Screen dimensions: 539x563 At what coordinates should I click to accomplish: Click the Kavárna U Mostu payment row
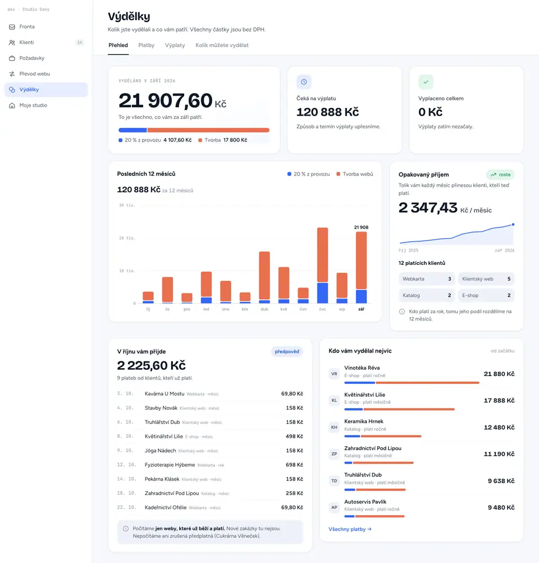[x=210, y=394]
